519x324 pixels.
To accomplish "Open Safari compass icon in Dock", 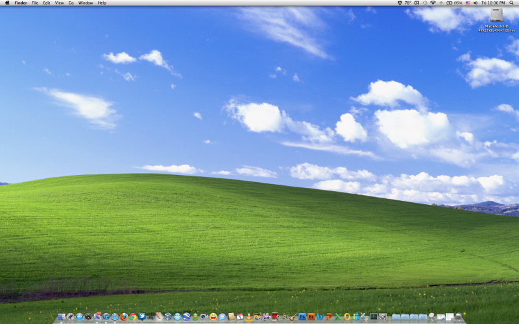I will 115,316.
